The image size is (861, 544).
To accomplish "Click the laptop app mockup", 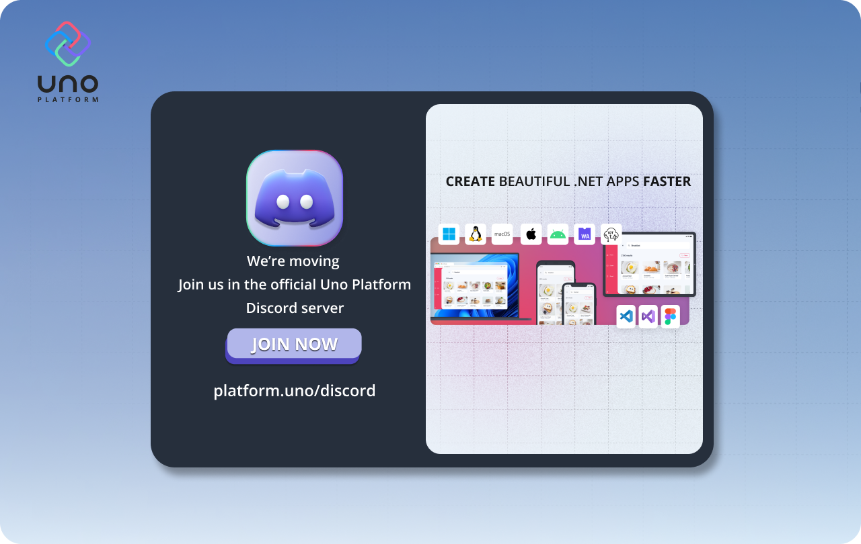I will 475,287.
